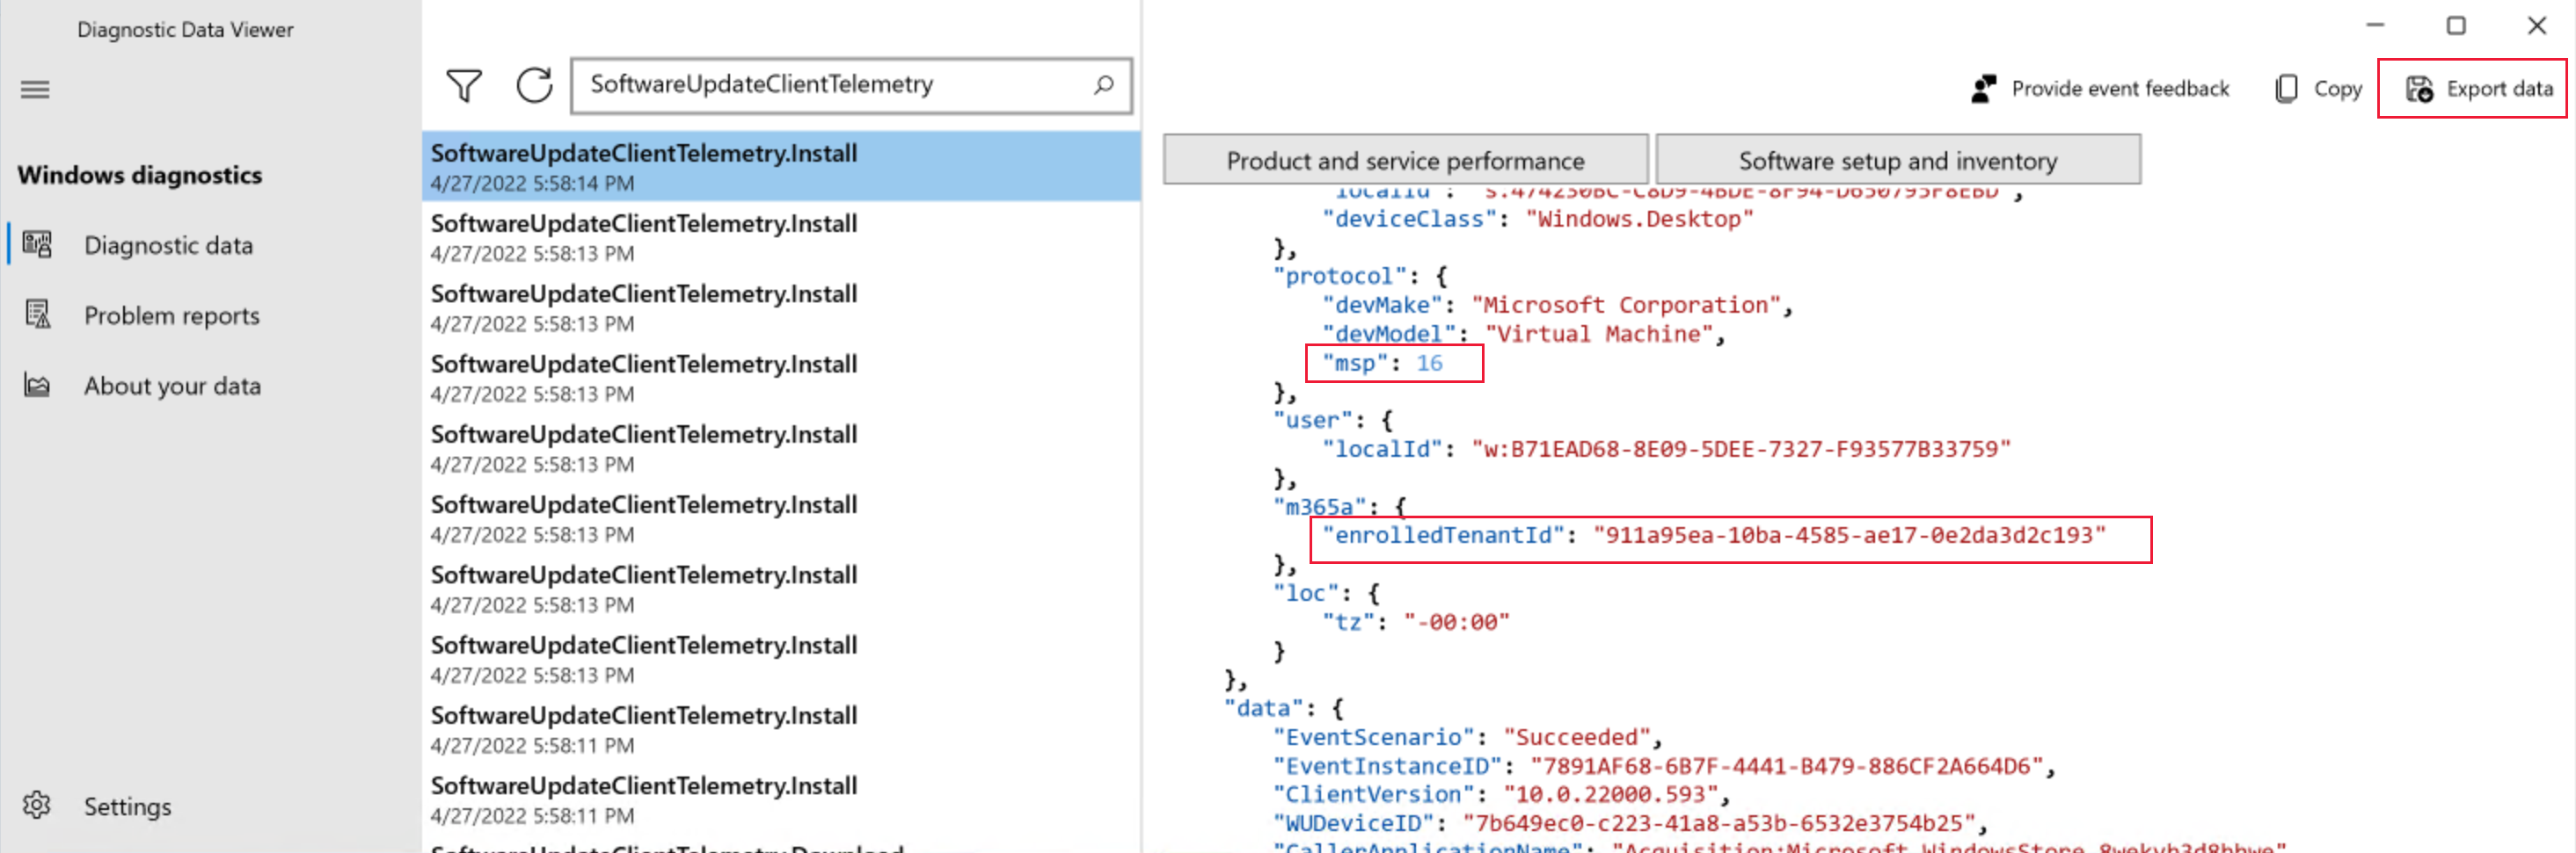Copy the selected event data
Screen dimensions: 2576x853
point(2318,89)
